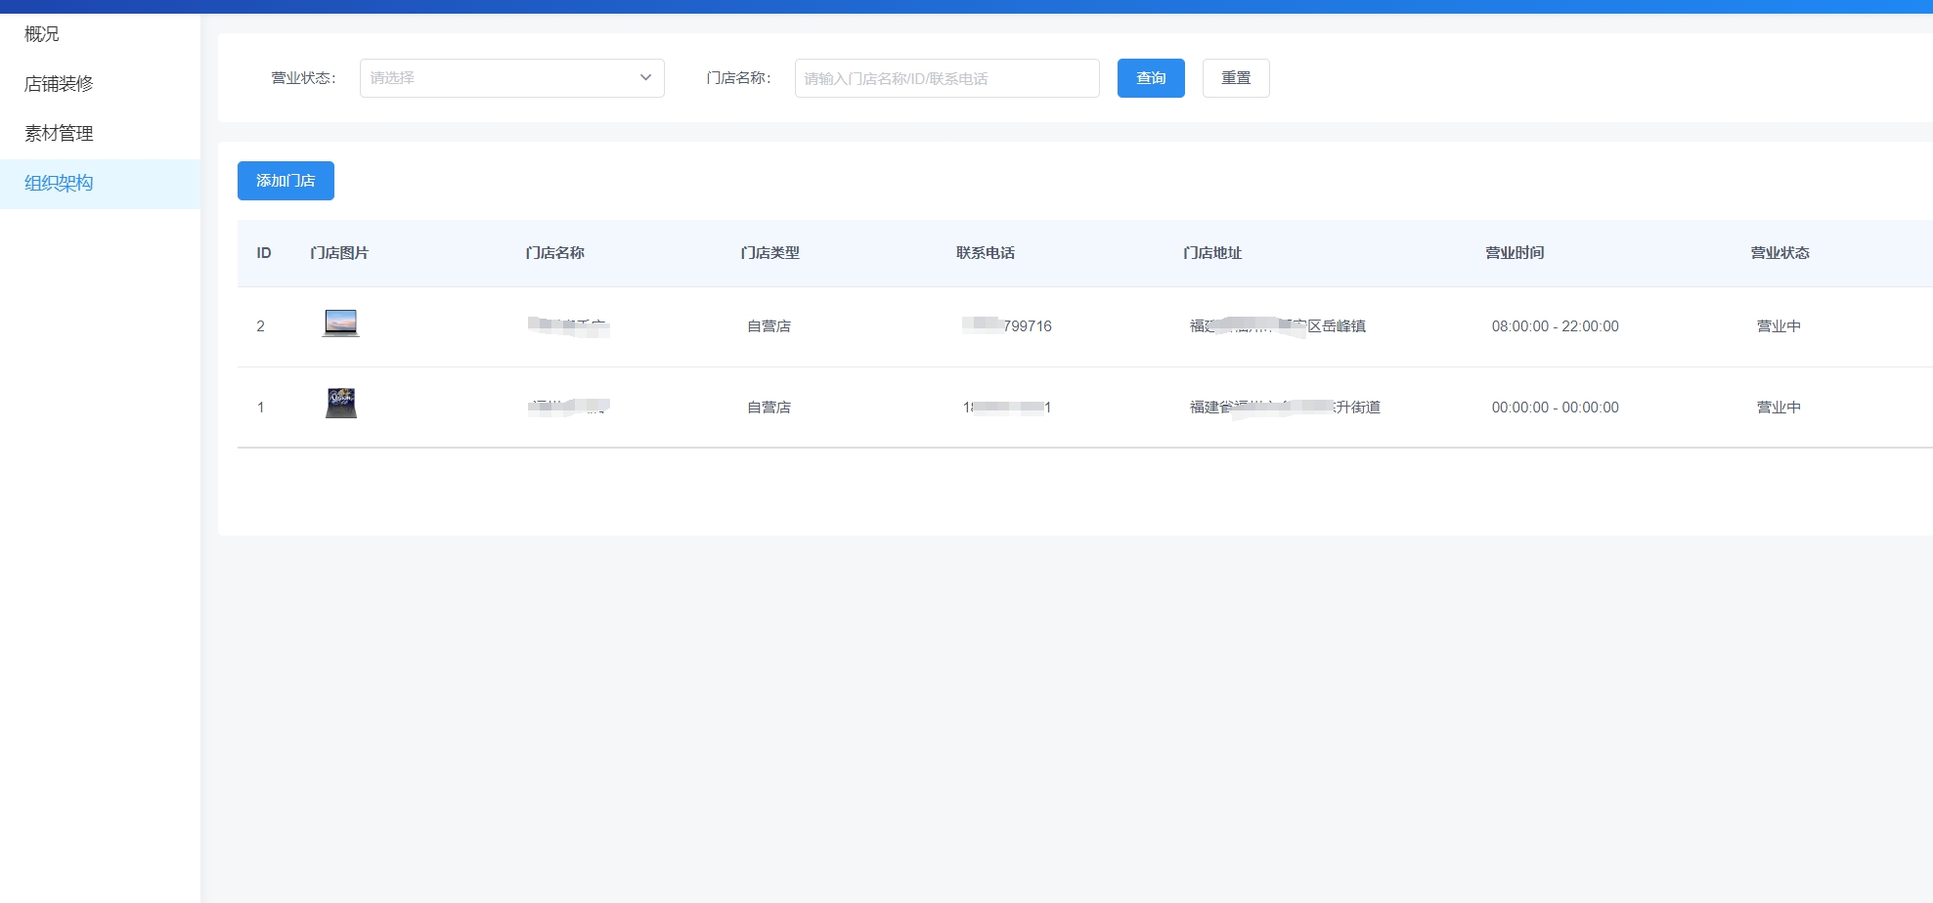This screenshot has width=1933, height=903.
Task: Click the 门店名称 search input field
Action: (x=945, y=77)
